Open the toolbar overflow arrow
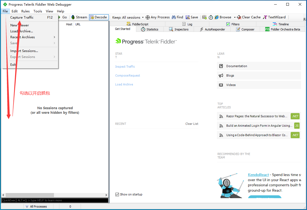 pos(304,19)
